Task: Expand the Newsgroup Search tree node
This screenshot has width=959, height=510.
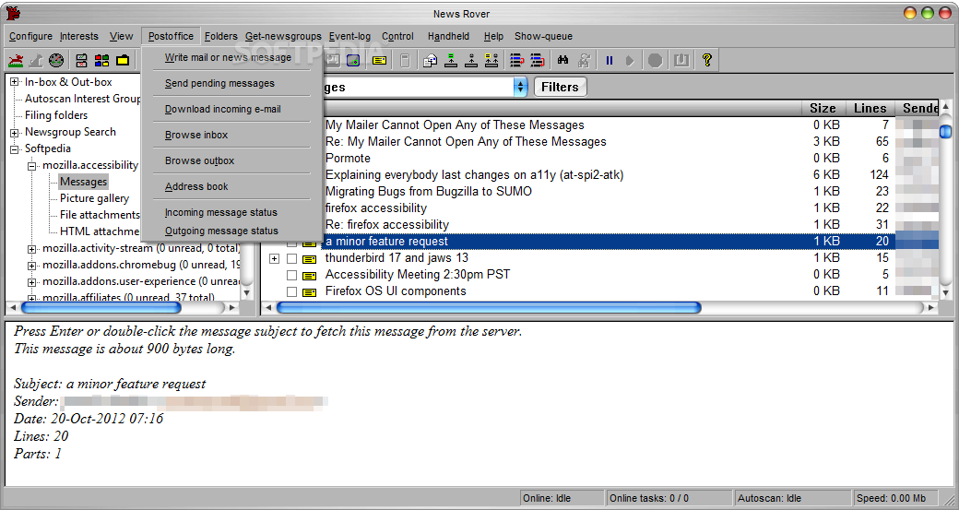Action: [14, 133]
